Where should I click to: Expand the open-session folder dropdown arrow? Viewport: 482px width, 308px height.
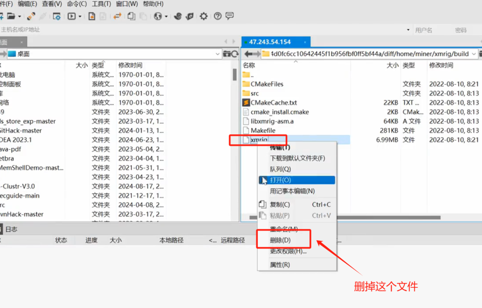[19, 16]
